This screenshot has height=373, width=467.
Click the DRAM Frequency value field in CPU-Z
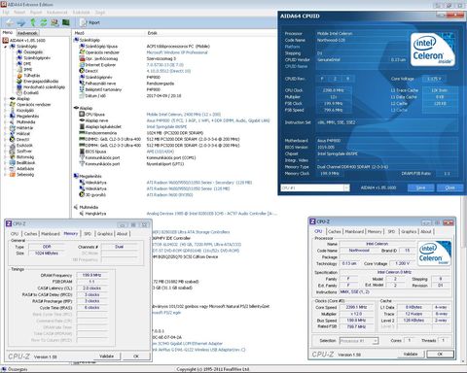[91, 275]
